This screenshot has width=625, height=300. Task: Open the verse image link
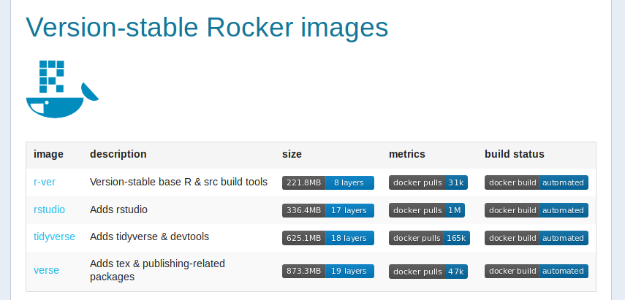pos(46,270)
